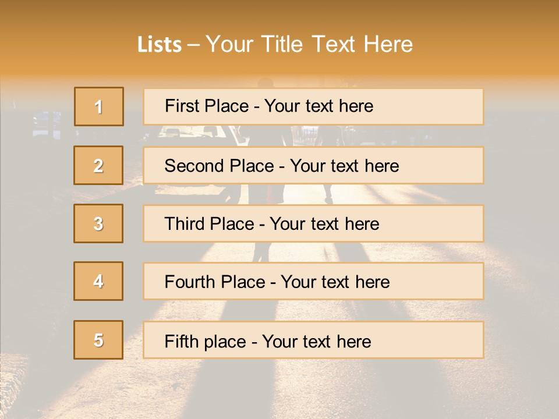The height and width of the screenshot is (419, 559).
Task: Click the word 'Third' in the third row
Action: (185, 223)
